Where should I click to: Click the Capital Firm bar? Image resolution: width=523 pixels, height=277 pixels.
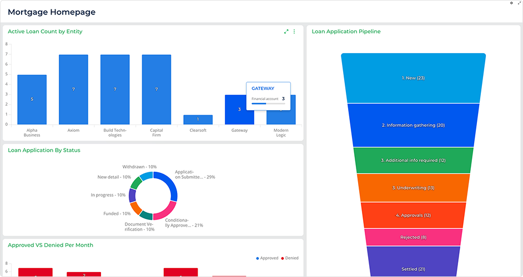(x=157, y=89)
